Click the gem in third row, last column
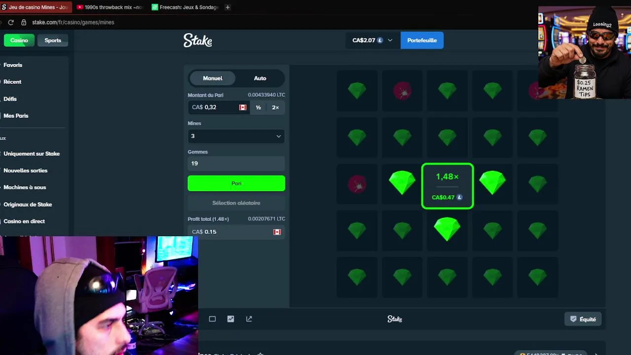 click(x=537, y=184)
